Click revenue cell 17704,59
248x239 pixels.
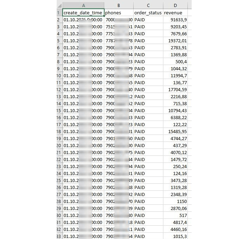click(175, 89)
